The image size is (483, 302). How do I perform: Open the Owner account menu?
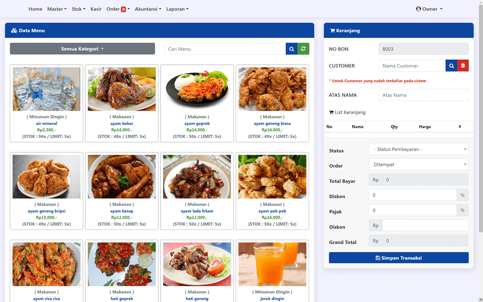click(429, 8)
